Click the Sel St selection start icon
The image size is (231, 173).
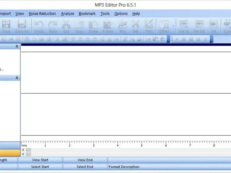pos(184,26)
